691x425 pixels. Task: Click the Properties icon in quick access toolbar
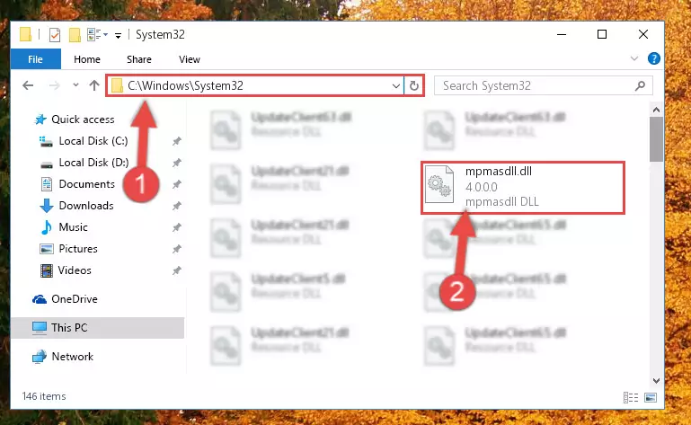point(55,34)
